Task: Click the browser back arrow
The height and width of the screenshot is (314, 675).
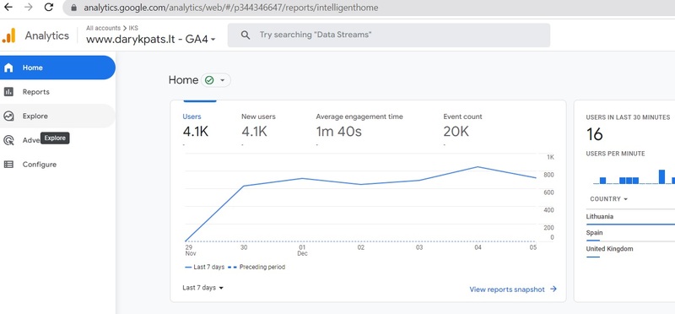Action: tap(8, 8)
